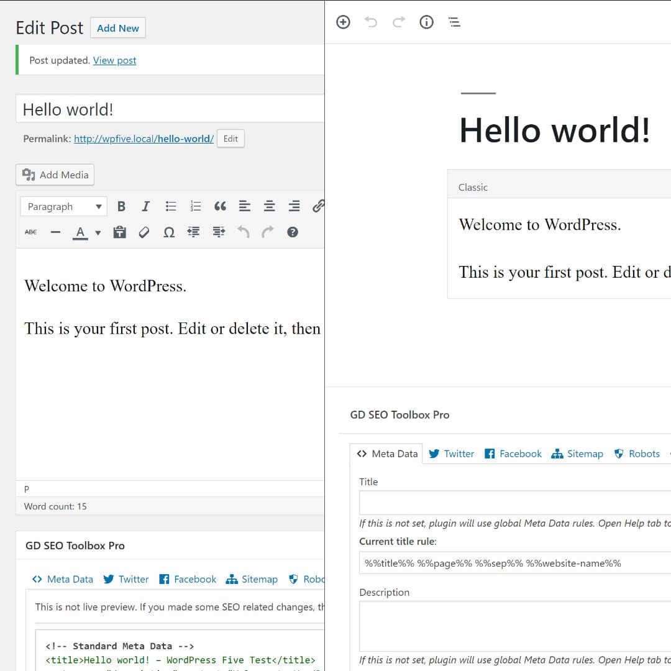Open Meta Data tab in block editor panel

[387, 454]
